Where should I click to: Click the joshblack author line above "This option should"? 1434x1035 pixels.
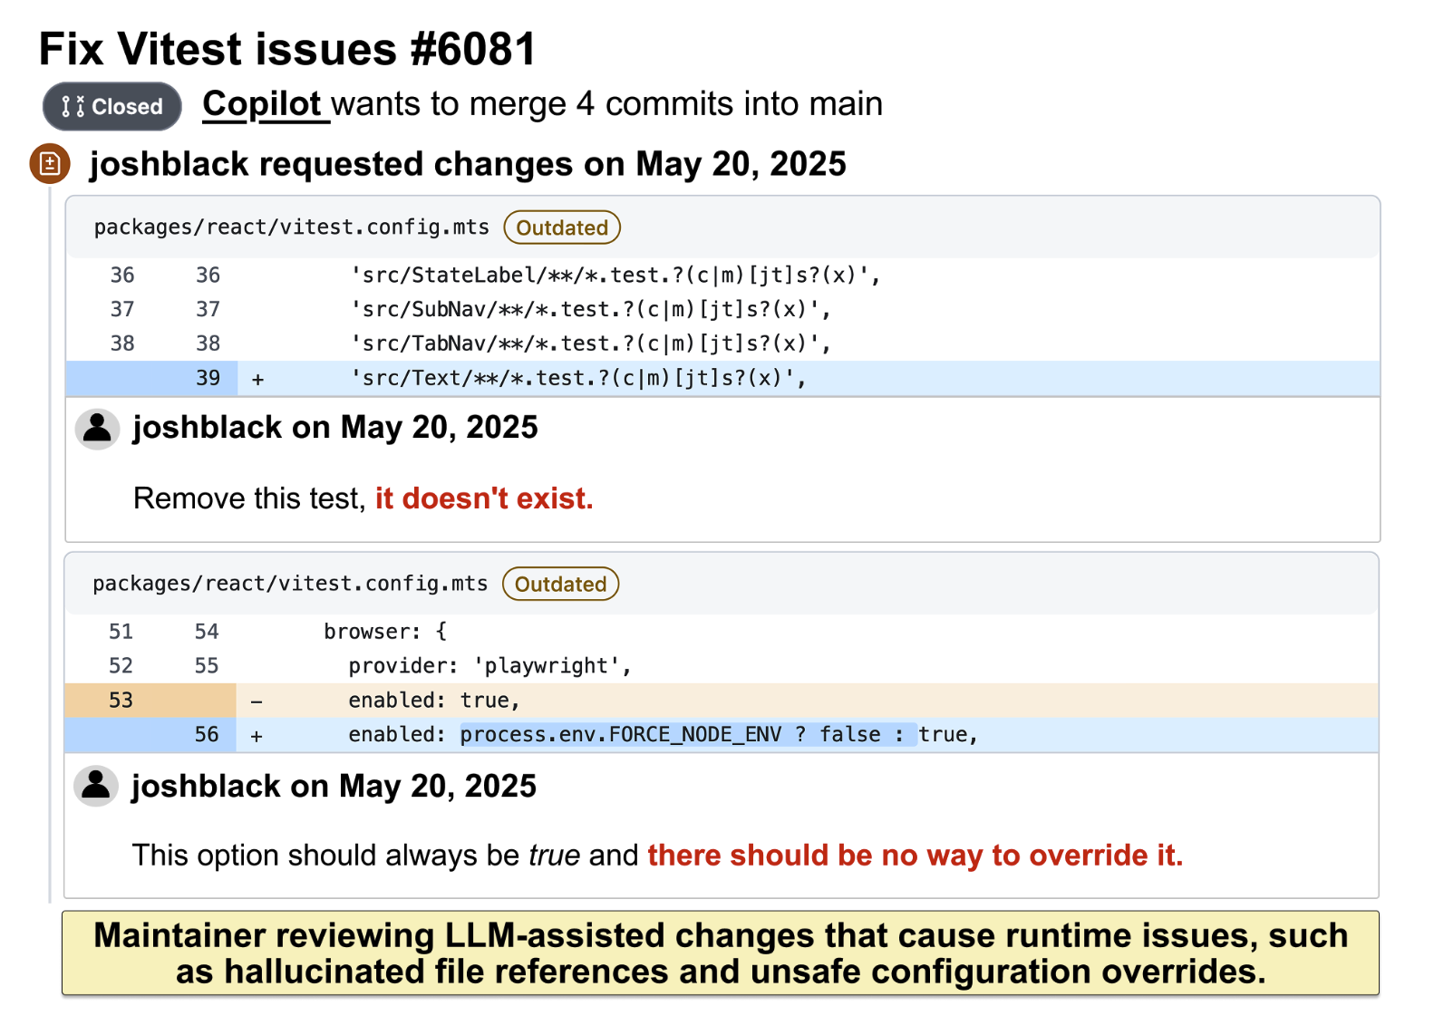click(334, 786)
